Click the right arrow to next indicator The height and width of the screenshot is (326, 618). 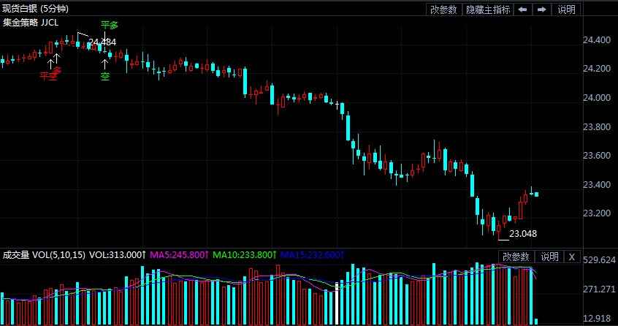pos(542,10)
